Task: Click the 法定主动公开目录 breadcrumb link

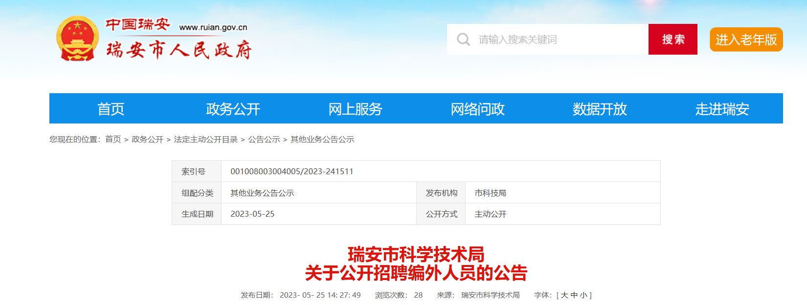Action: [x=205, y=140]
